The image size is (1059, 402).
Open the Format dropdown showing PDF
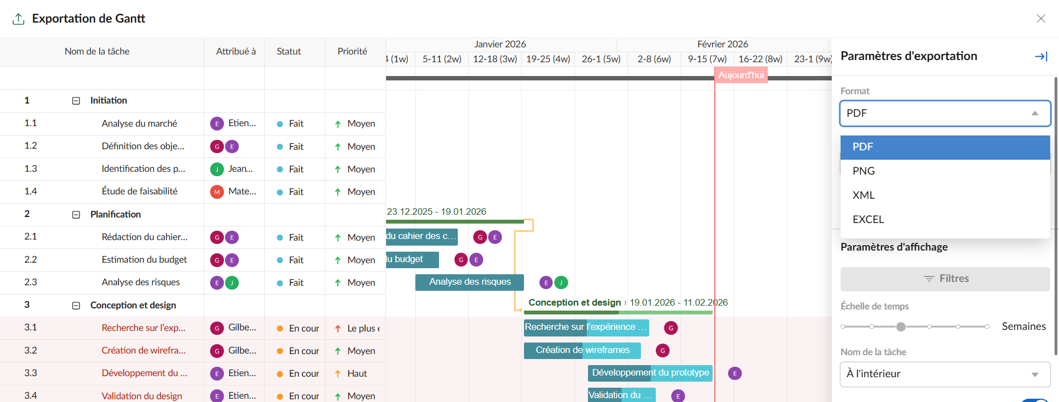pos(944,113)
